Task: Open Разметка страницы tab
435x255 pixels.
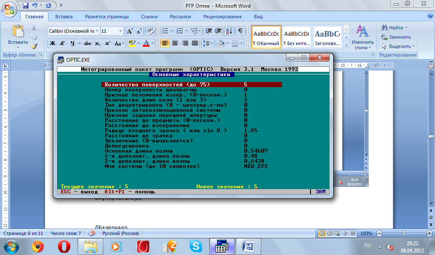Action: pos(107,17)
